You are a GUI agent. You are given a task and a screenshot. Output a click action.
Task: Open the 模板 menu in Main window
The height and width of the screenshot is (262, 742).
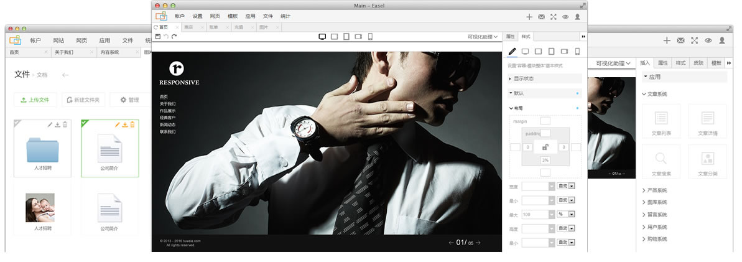(x=233, y=16)
